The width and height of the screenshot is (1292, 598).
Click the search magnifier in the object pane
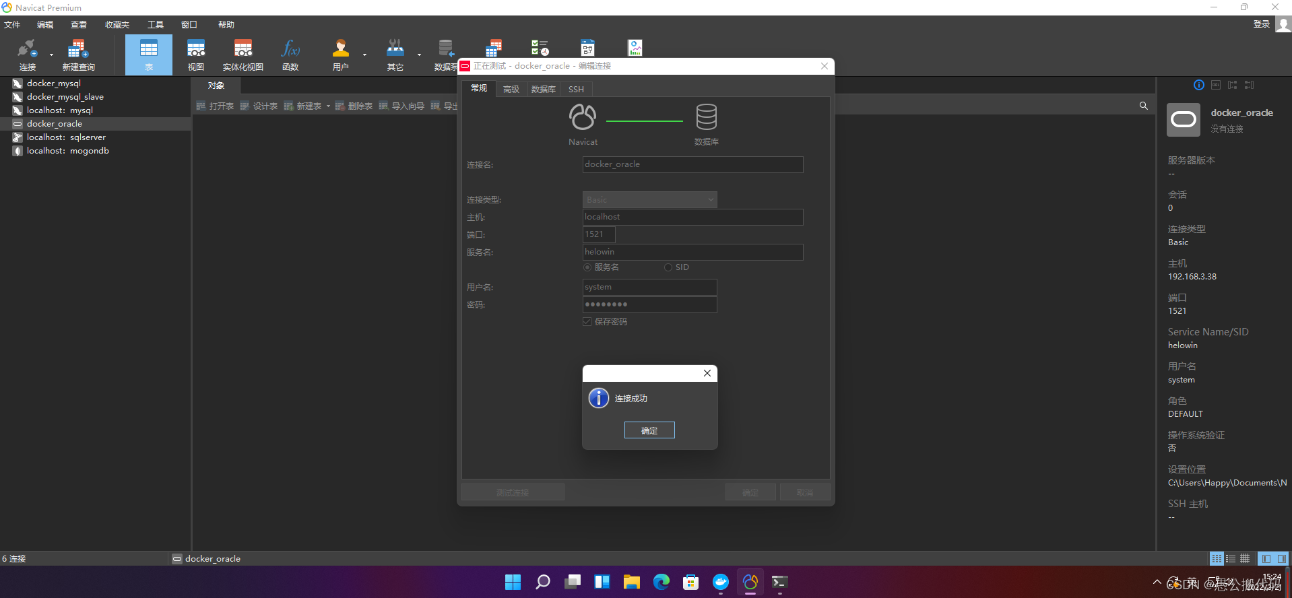(x=1143, y=106)
